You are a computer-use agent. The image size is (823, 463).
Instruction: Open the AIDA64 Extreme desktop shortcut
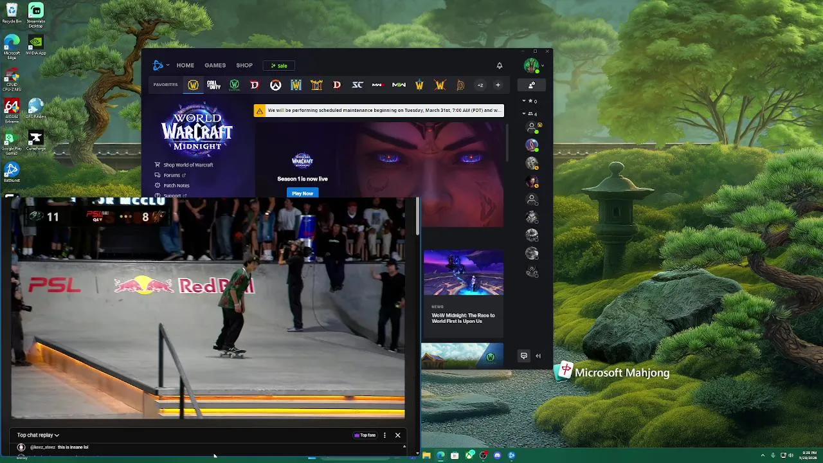pos(12,111)
